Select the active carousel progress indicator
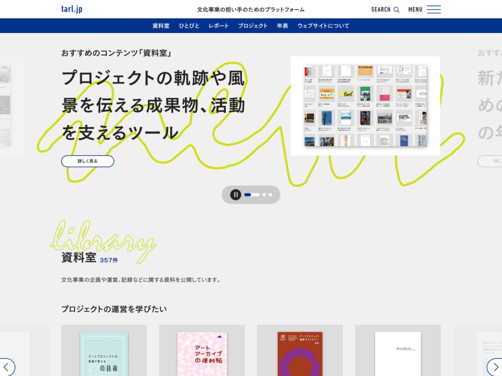 coord(252,194)
